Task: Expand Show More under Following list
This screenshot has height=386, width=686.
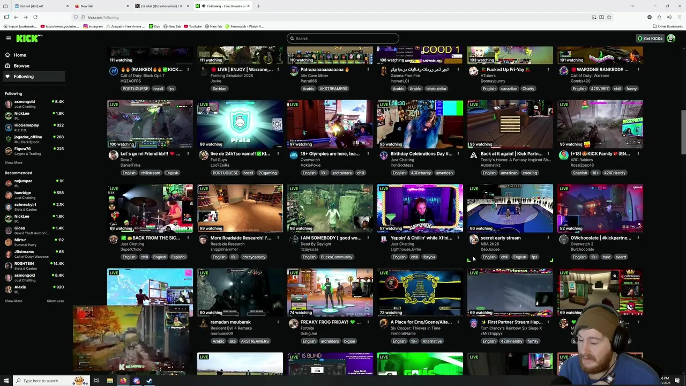Action: (13, 162)
